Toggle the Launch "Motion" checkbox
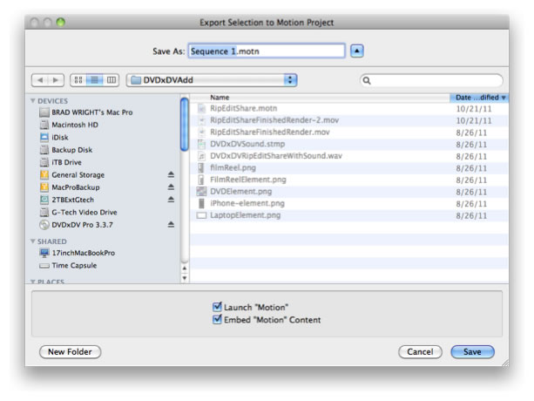The width and height of the screenshot is (534, 401). tap(217, 307)
